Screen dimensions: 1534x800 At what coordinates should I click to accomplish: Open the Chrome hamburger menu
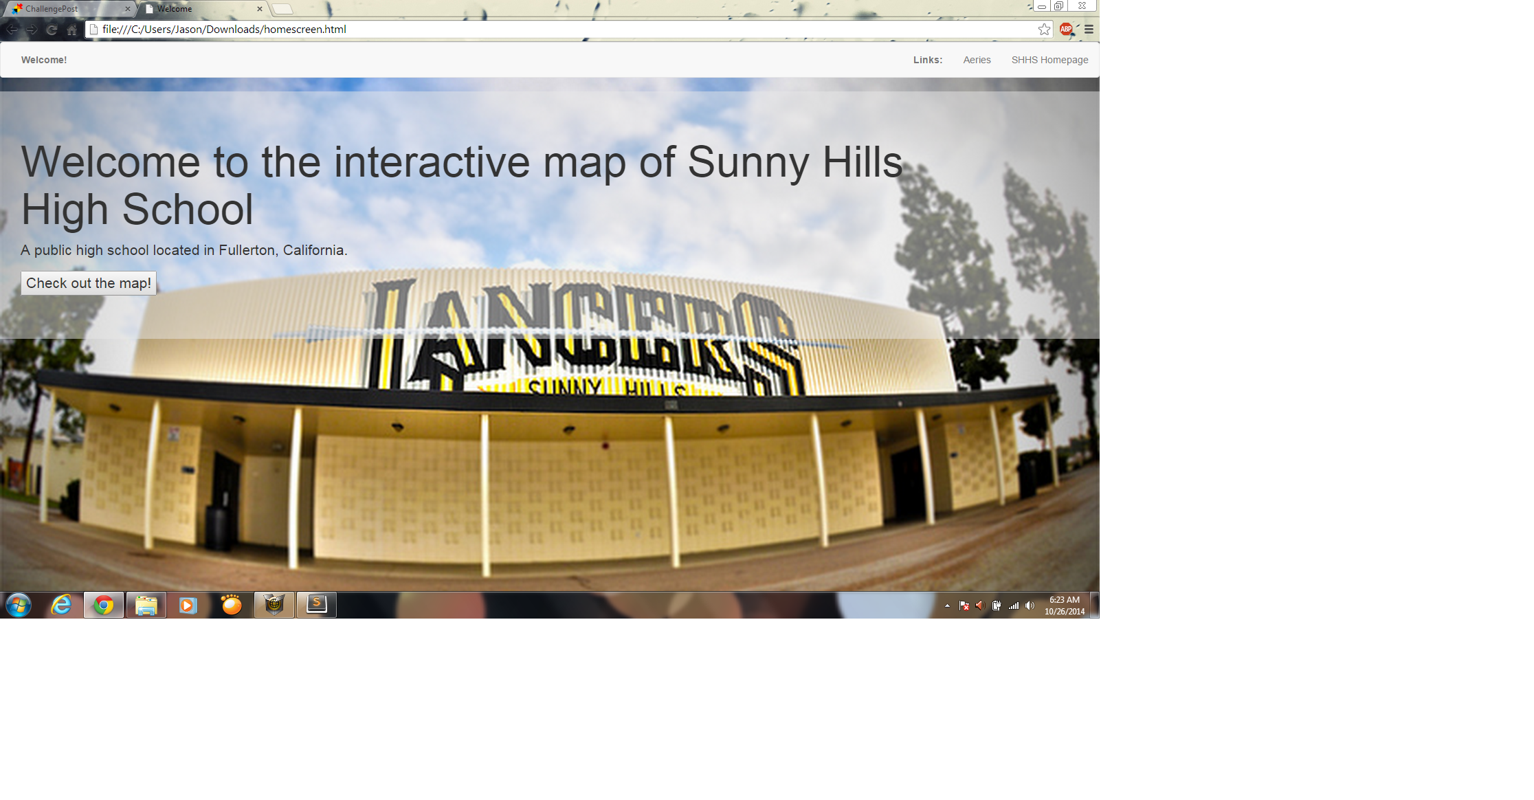(x=1089, y=29)
